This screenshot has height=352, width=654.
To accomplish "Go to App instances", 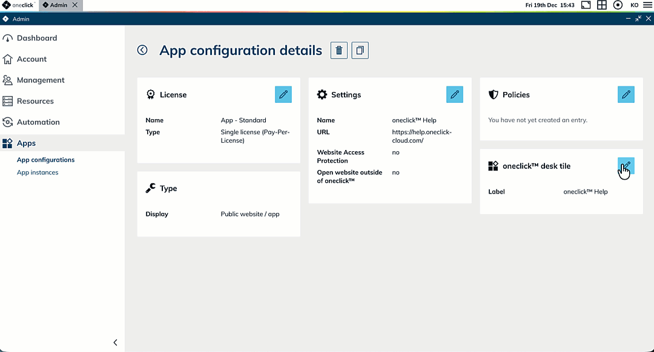I will [x=38, y=172].
